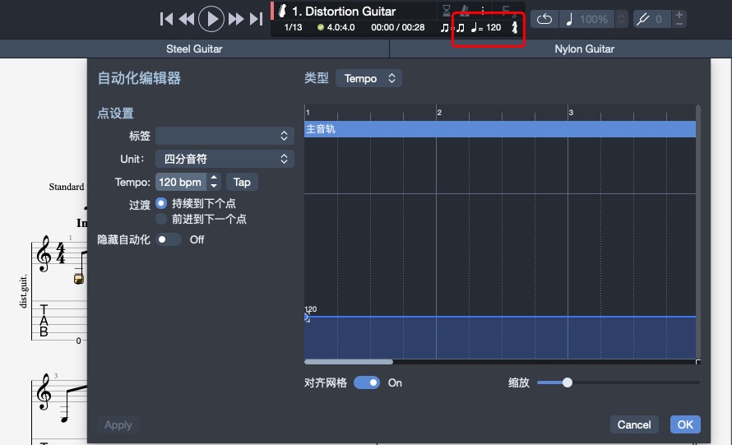Click the 0 fret number in the tablature
This screenshot has width=732, height=445.
[78, 341]
